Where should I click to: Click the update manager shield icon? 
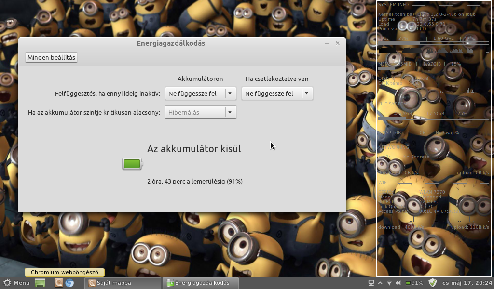433,283
